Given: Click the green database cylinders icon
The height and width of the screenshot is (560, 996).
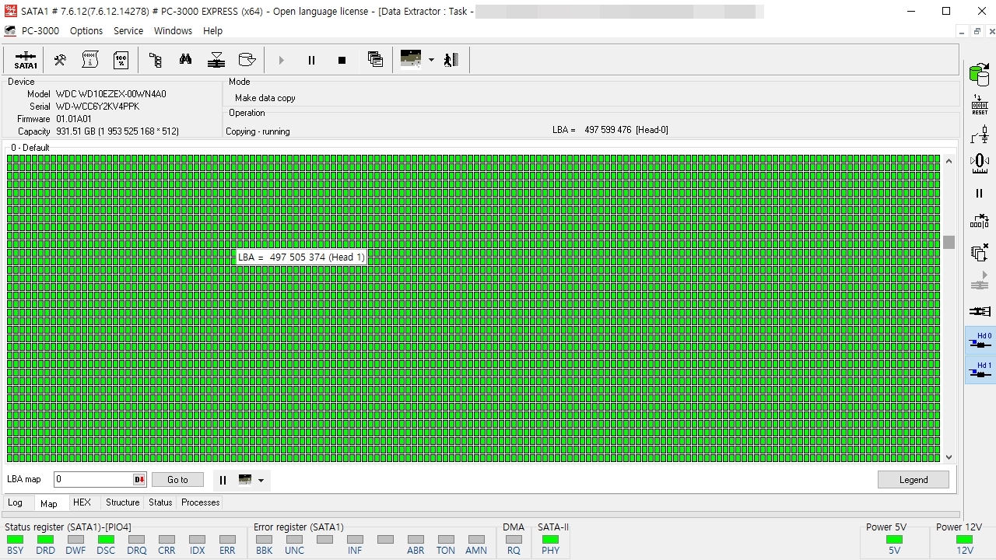Looking at the screenshot, I should (979, 75).
